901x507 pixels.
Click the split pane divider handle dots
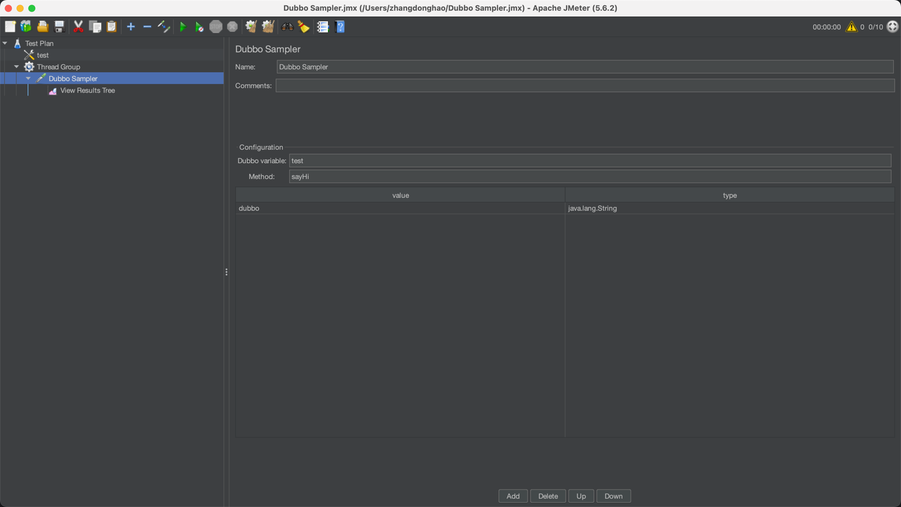[226, 272]
